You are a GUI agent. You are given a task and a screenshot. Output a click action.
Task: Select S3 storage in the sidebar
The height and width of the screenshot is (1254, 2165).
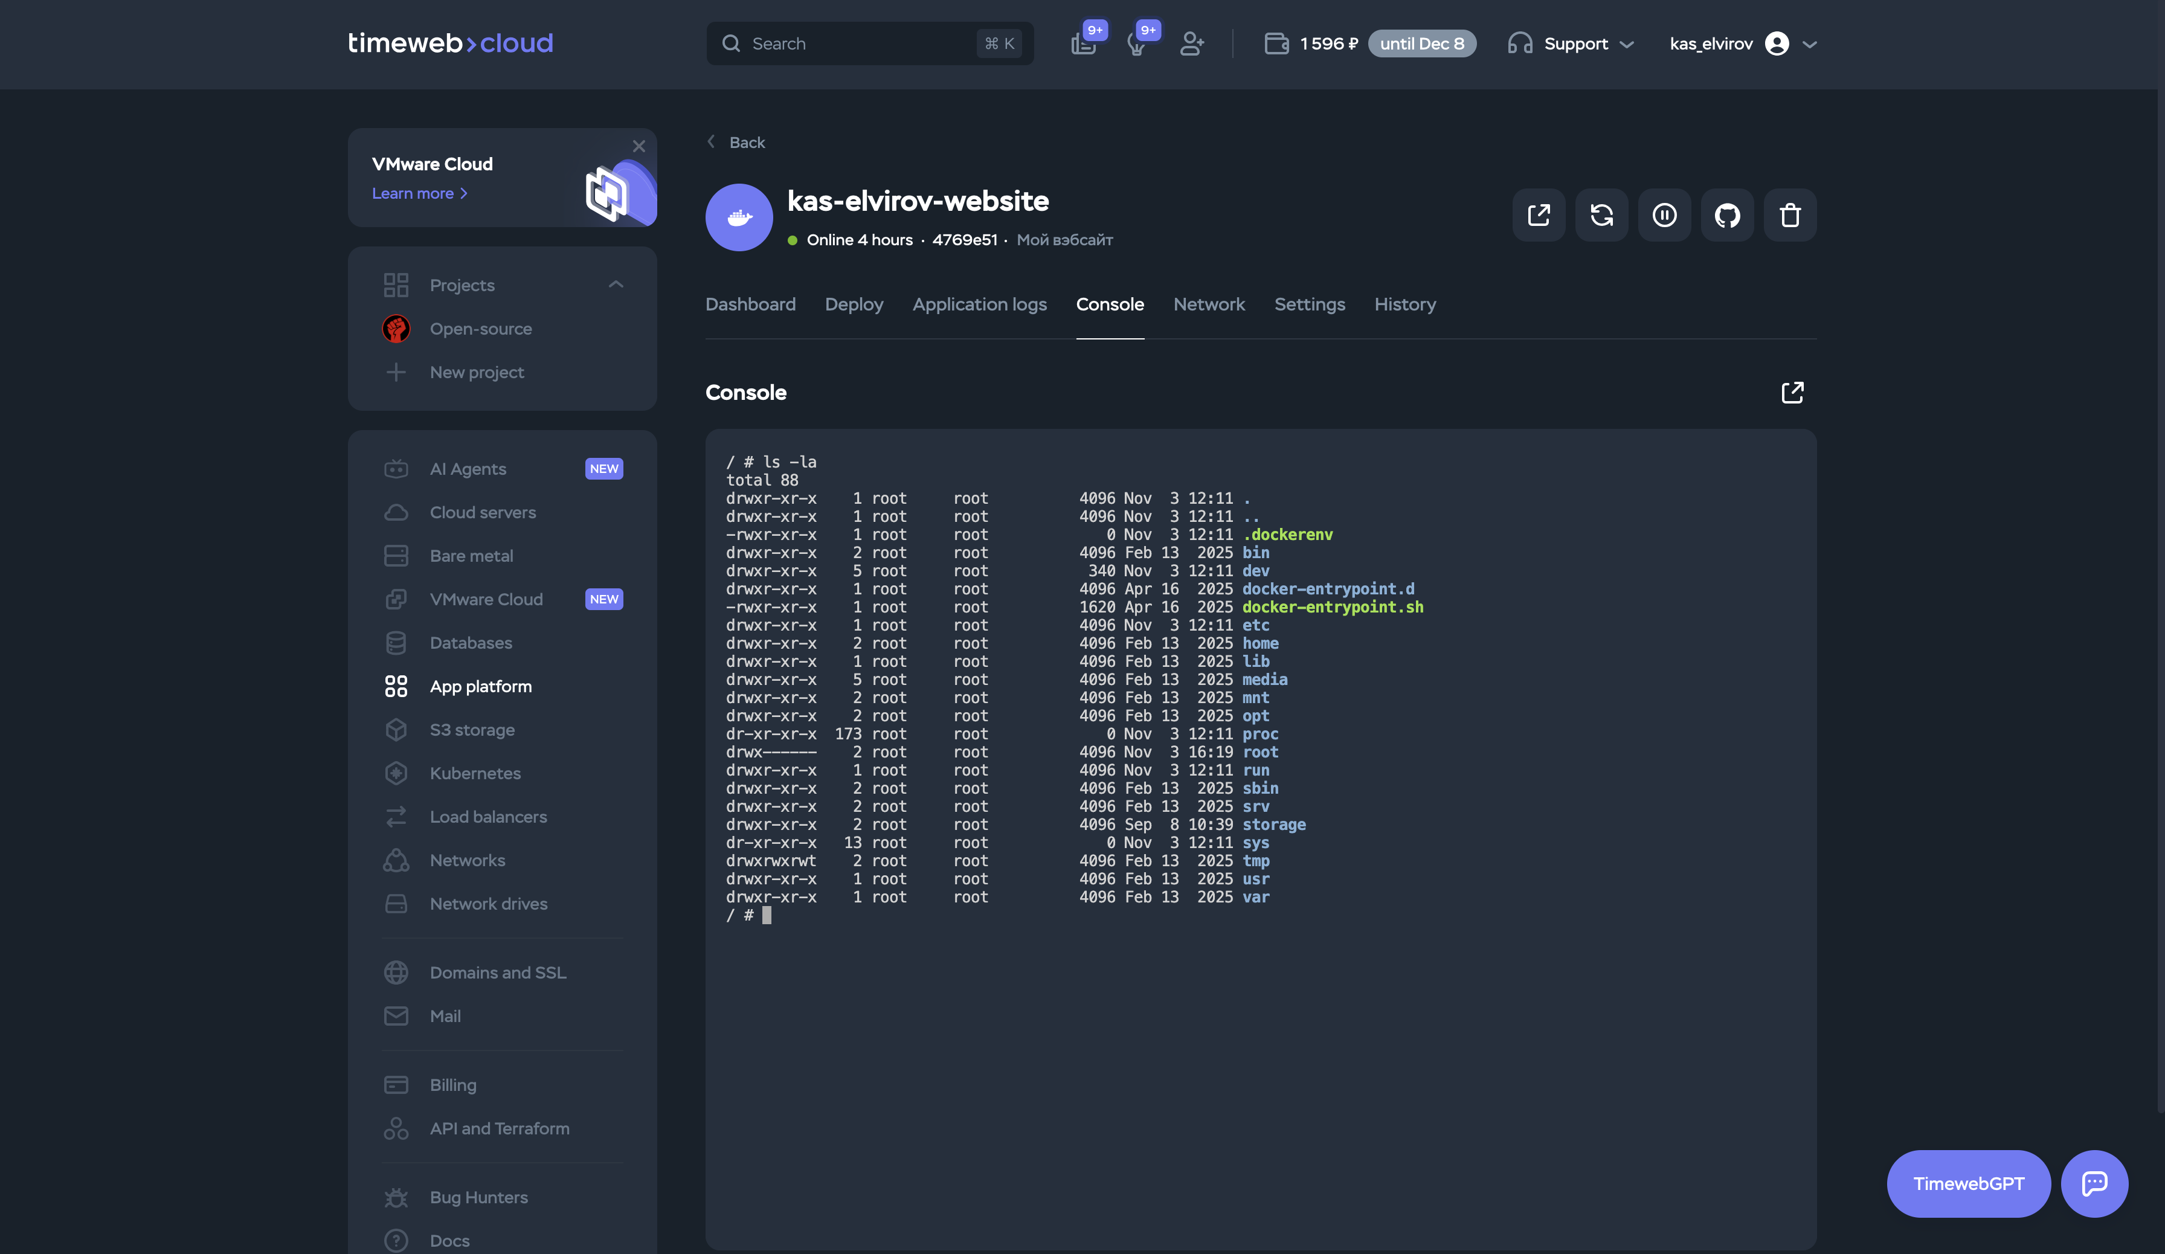click(472, 729)
